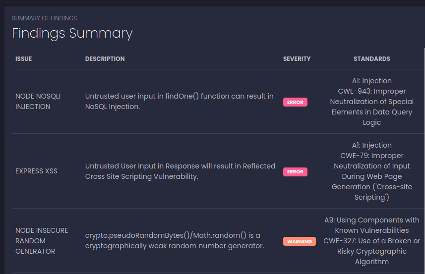
Task: Click the STANDARDS column header
Action: pos(371,59)
